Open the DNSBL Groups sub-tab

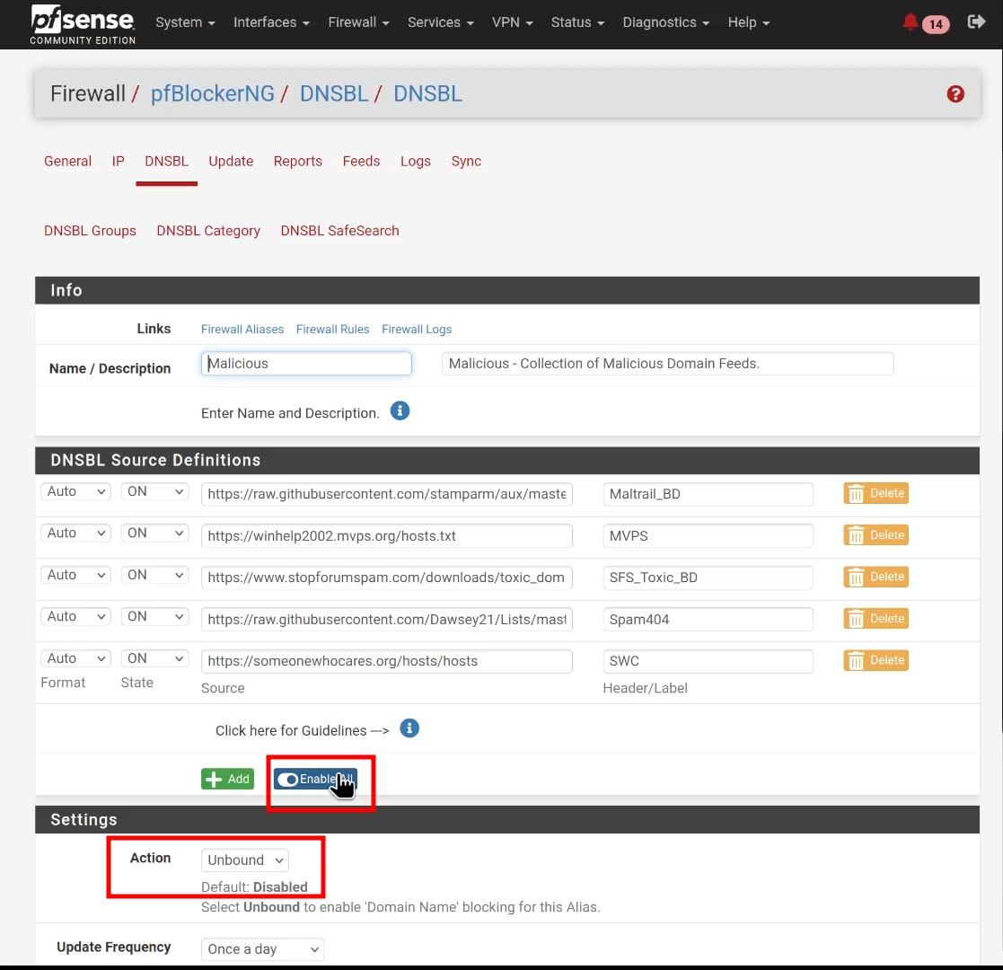pos(90,231)
